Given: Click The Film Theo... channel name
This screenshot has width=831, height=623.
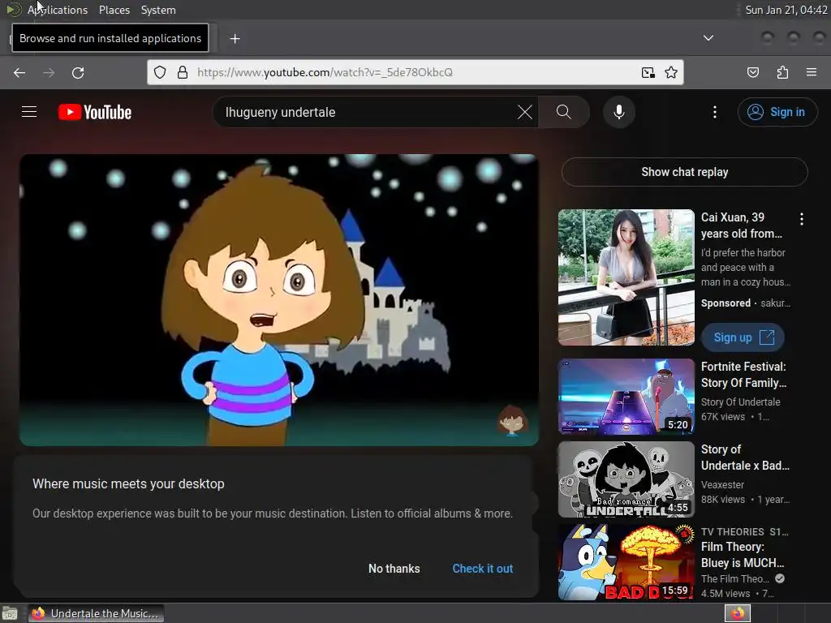Looking at the screenshot, I should click(x=734, y=579).
